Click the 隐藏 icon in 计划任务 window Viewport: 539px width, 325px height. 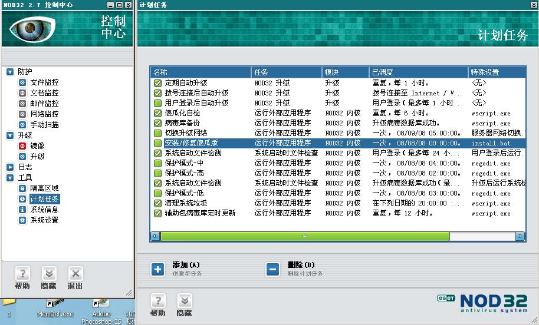point(185,301)
